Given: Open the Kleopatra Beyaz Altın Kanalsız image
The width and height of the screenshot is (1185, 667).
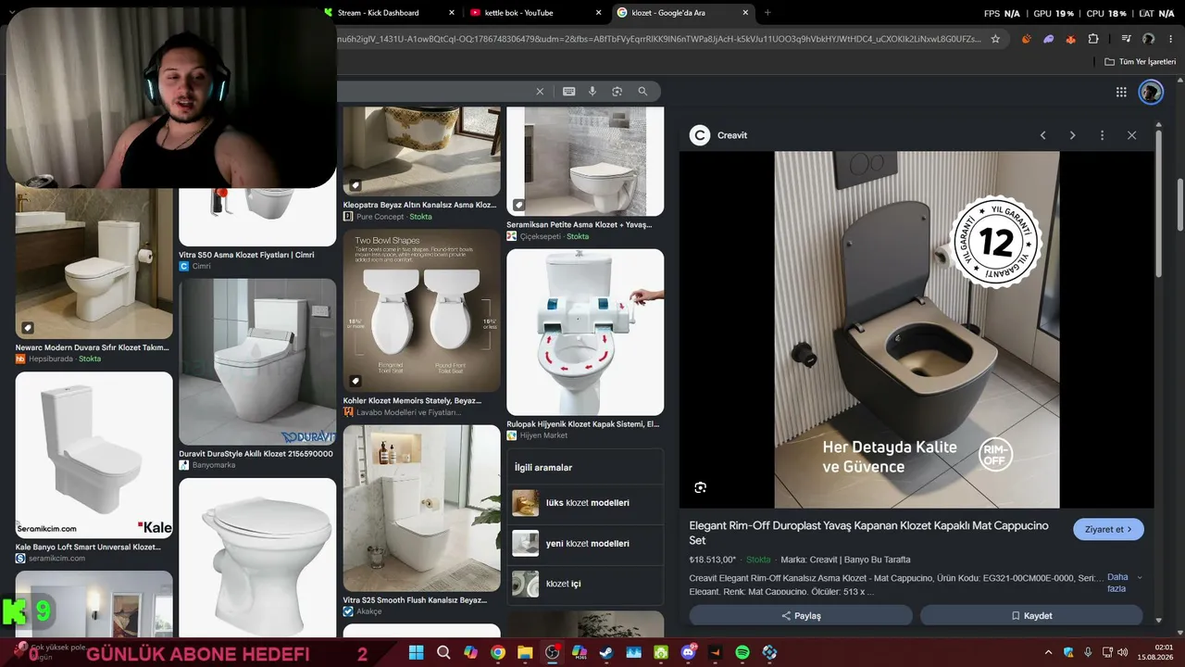Looking at the screenshot, I should point(421,151).
